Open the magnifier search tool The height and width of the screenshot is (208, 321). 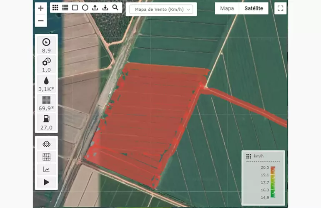115,7
